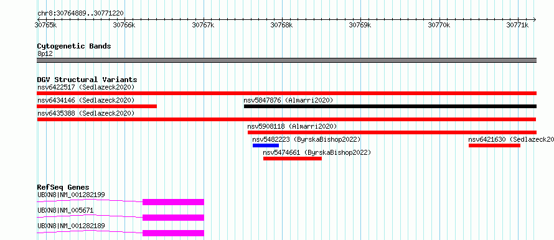Click the intron line of UBXN8 NM_001282199
The image size is (554, 240).
tap(90, 201)
